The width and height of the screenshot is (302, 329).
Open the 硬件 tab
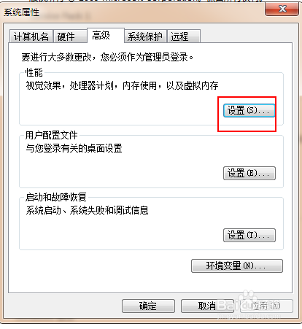[70, 36]
